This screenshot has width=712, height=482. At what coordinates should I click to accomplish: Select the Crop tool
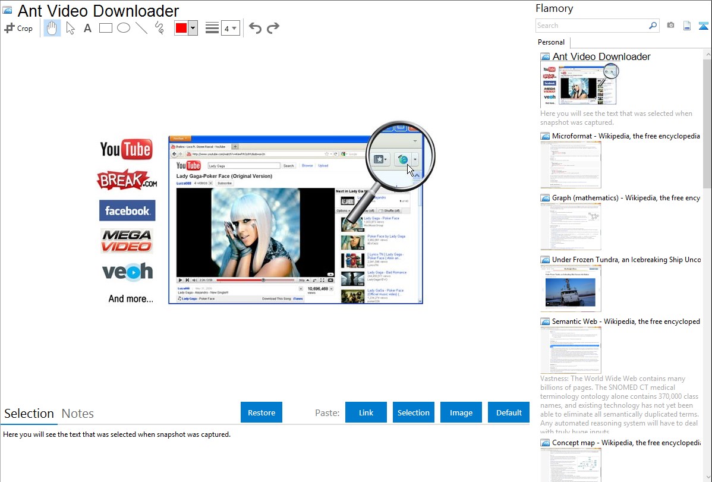(18, 28)
